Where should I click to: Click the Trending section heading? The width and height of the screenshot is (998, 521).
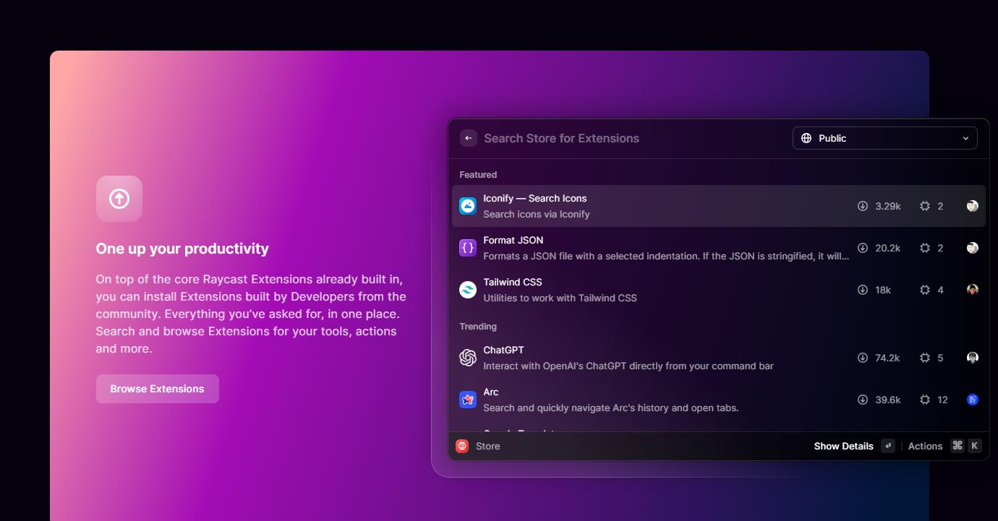478,327
